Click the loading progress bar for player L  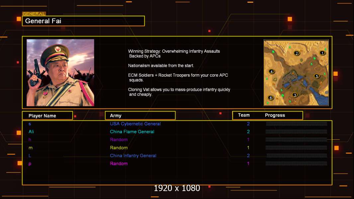[x=297, y=156]
